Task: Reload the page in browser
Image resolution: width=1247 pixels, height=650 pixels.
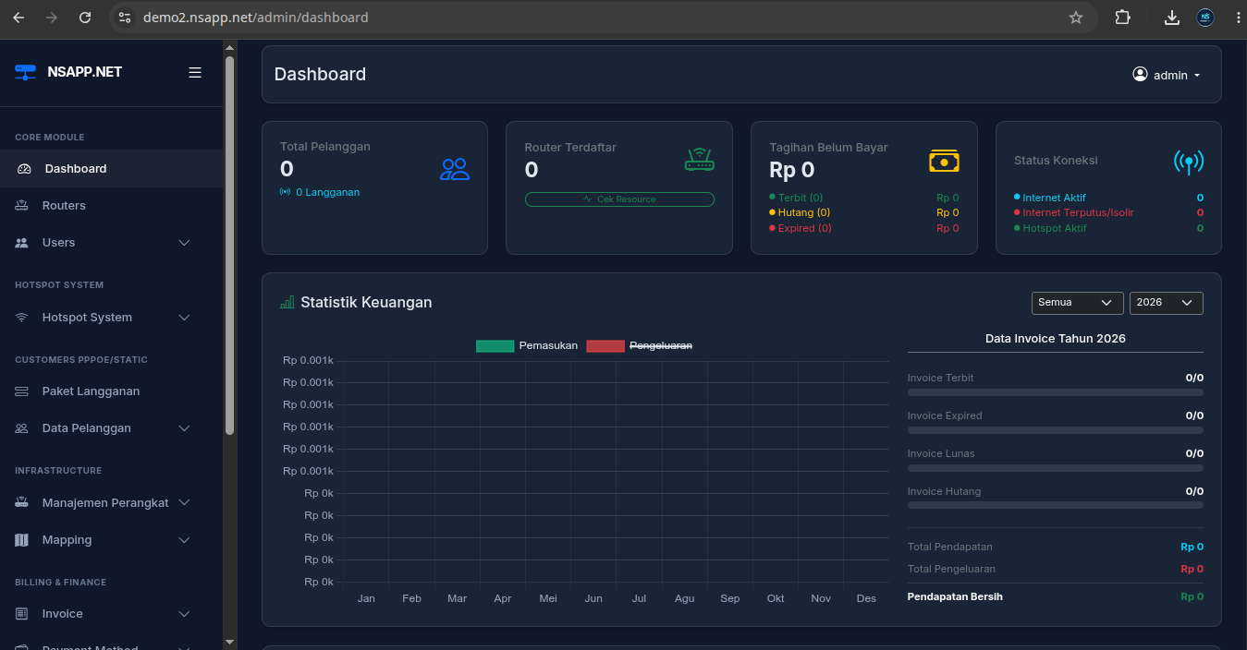Action: (85, 17)
